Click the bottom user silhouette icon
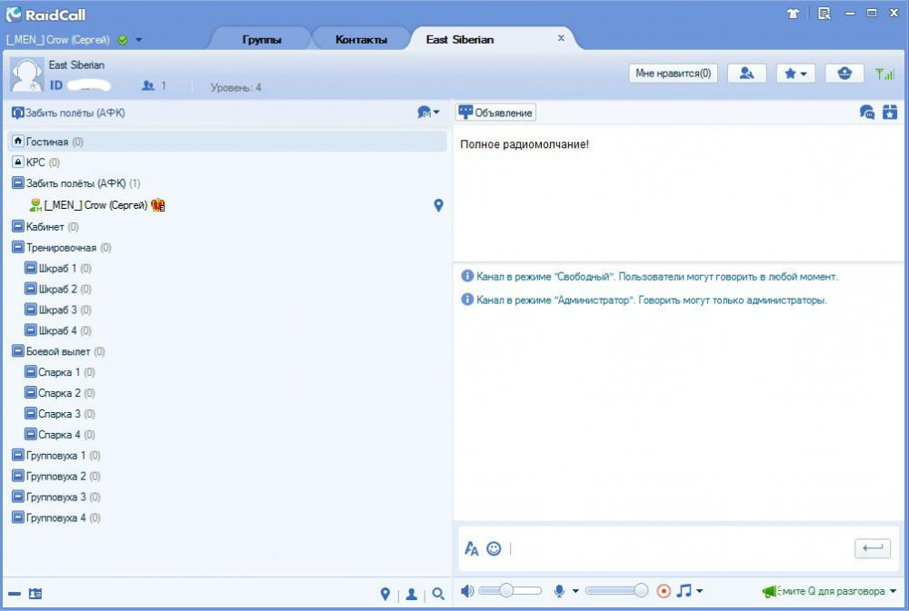The image size is (909, 611). (412, 594)
